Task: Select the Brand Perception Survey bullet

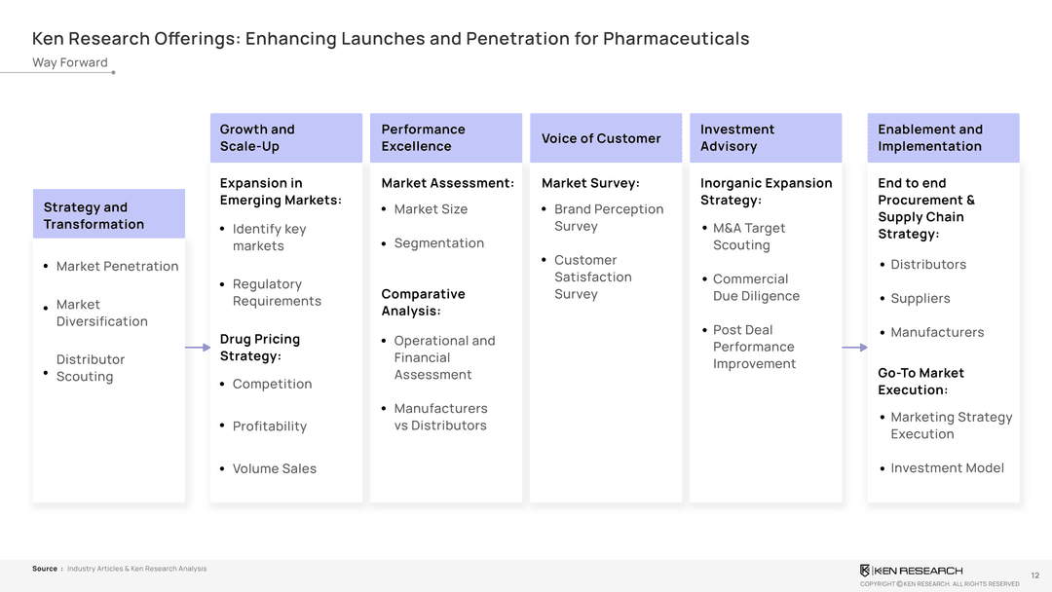Action: click(608, 217)
